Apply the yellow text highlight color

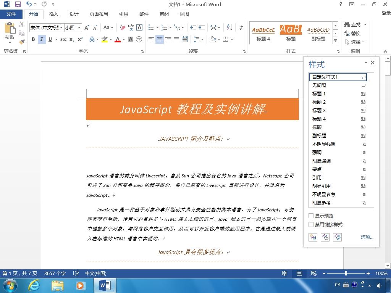pos(105,39)
